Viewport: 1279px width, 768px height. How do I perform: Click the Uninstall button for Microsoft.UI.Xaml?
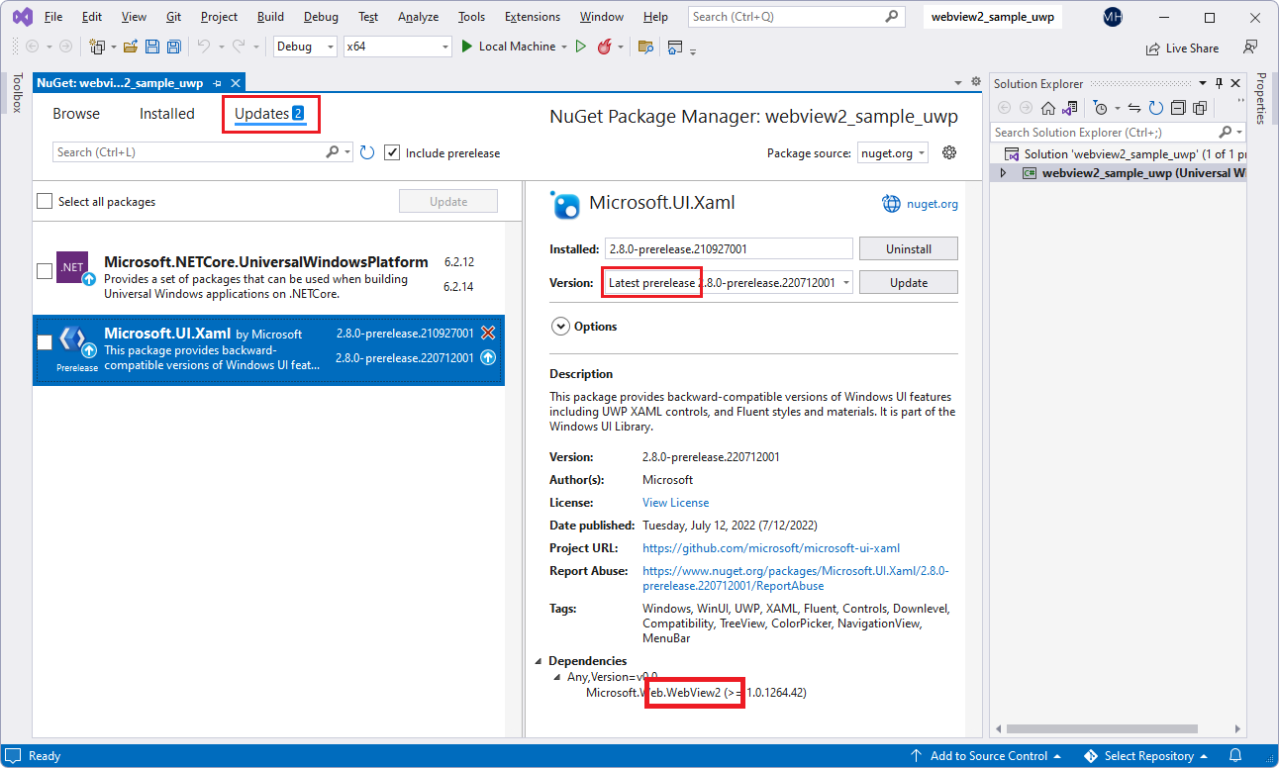click(908, 247)
